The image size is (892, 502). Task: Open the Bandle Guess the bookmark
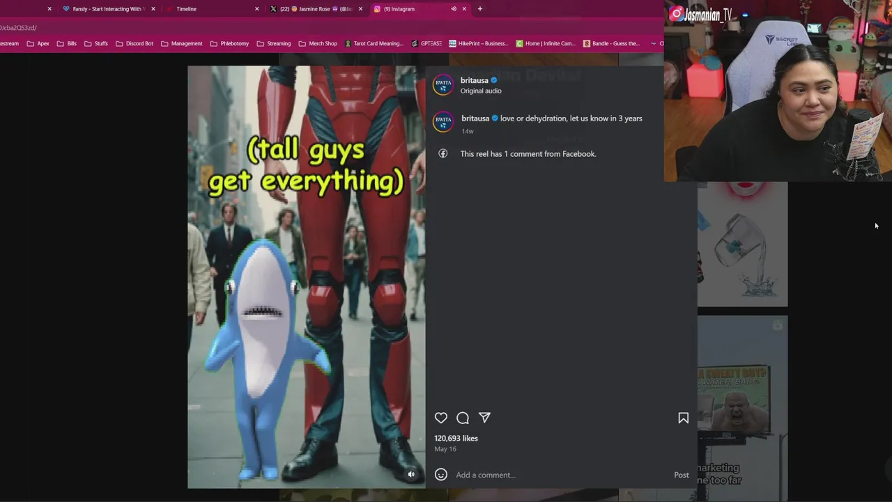tap(611, 43)
